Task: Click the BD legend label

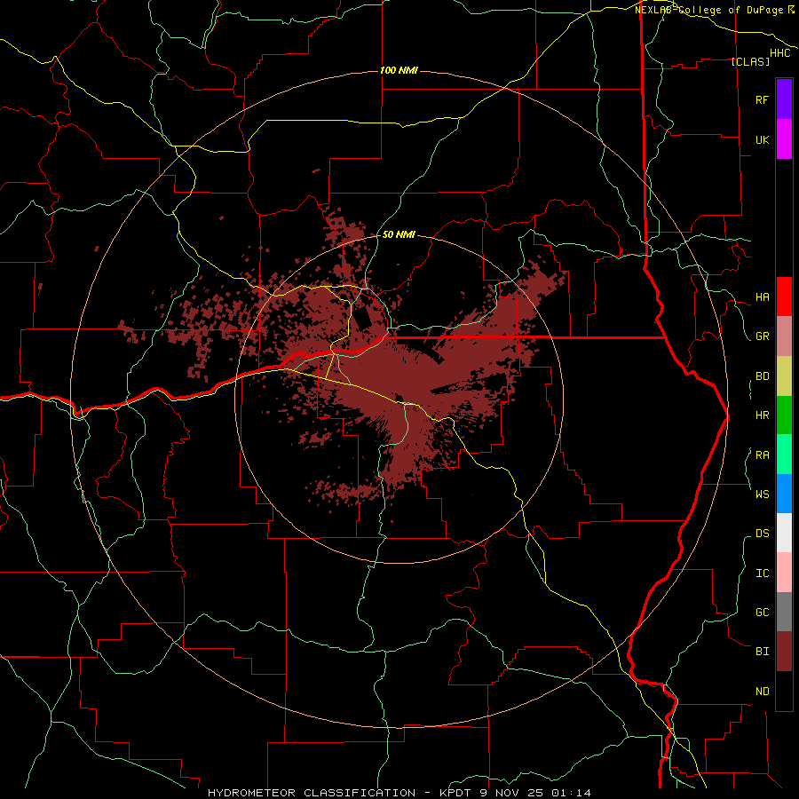Action: 762,376
